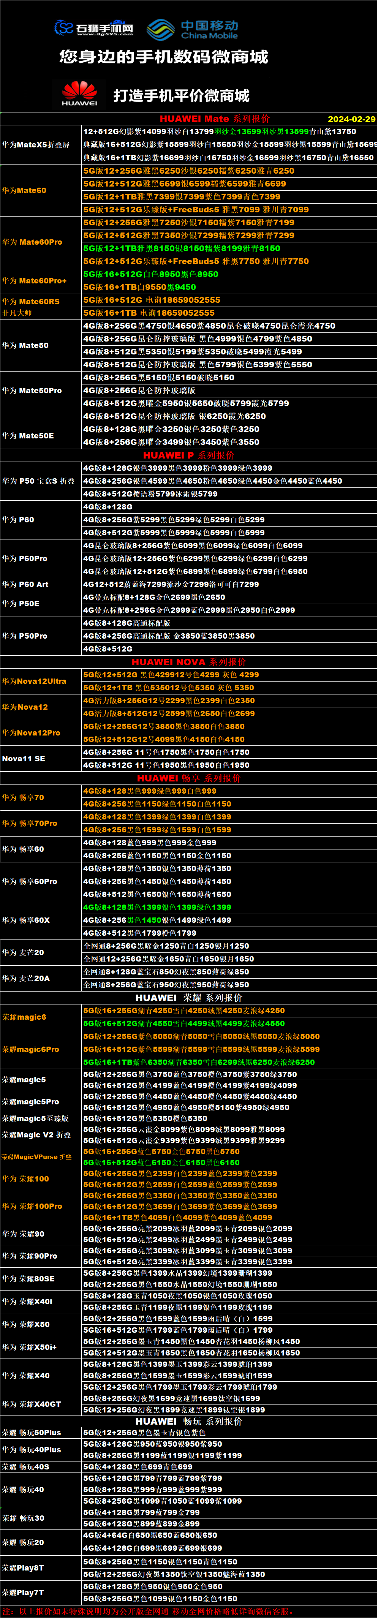Select the 华为 Mate50 model cell
This screenshot has height=1618, width=378.
(x=41, y=345)
